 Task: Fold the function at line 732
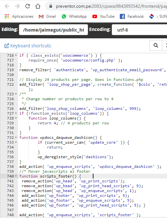[x=16, y=138]
